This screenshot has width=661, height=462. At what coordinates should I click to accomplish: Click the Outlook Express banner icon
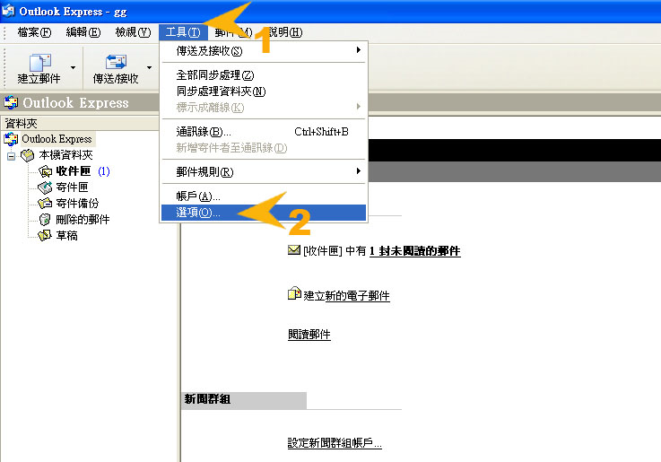point(11,102)
